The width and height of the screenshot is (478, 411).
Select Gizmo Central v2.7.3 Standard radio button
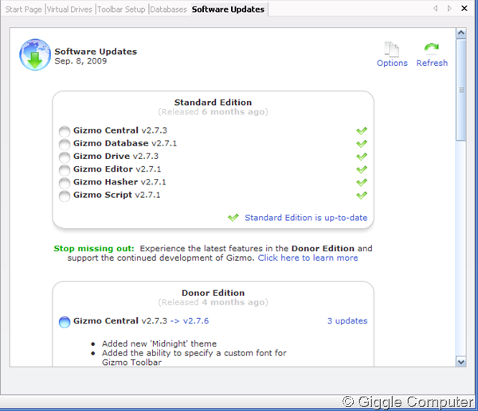65,131
